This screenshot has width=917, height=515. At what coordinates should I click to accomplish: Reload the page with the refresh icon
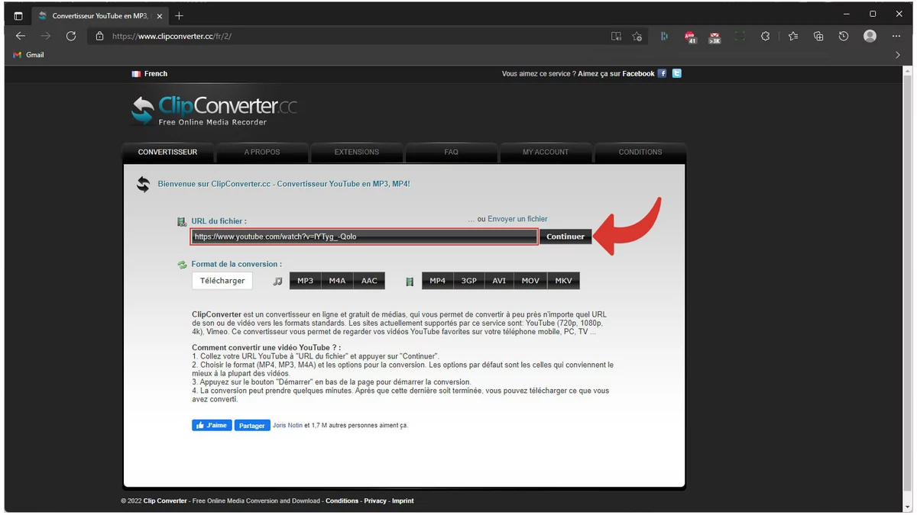[x=71, y=36]
